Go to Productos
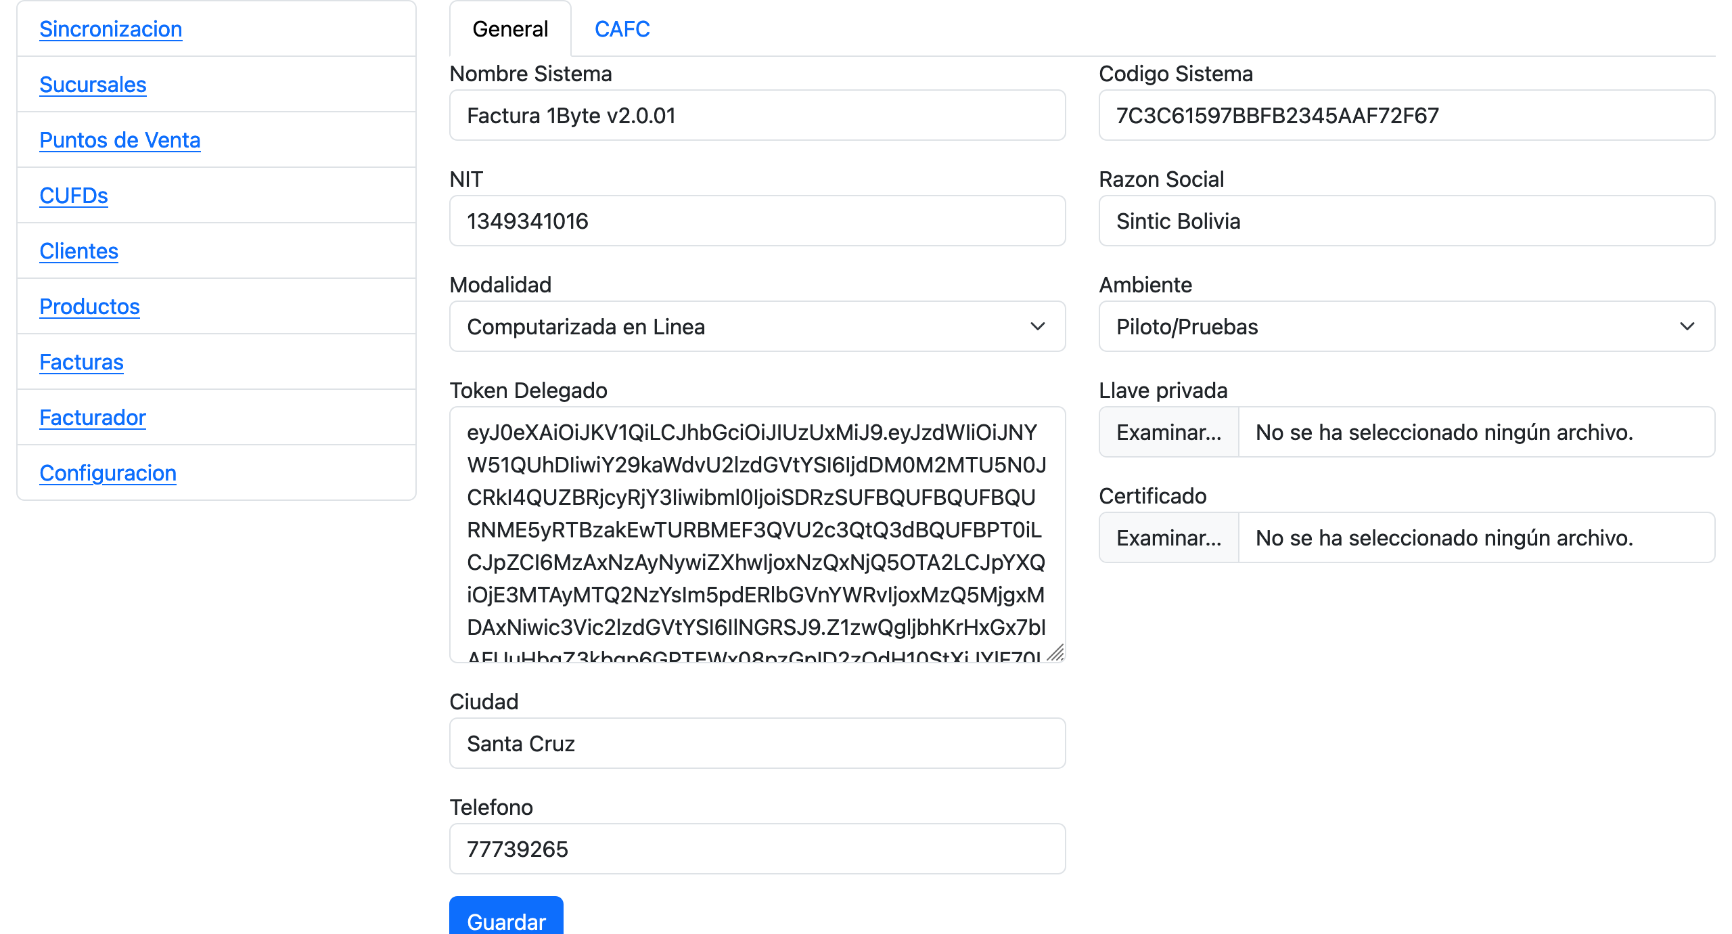 89,307
